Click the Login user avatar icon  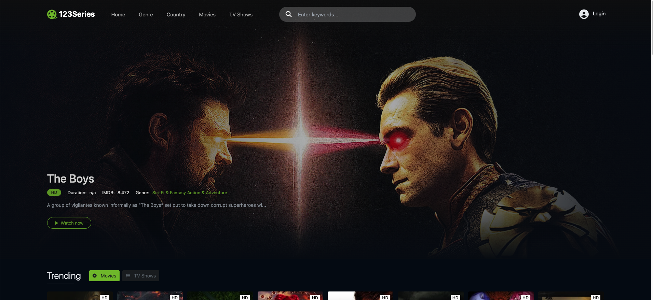(x=584, y=14)
